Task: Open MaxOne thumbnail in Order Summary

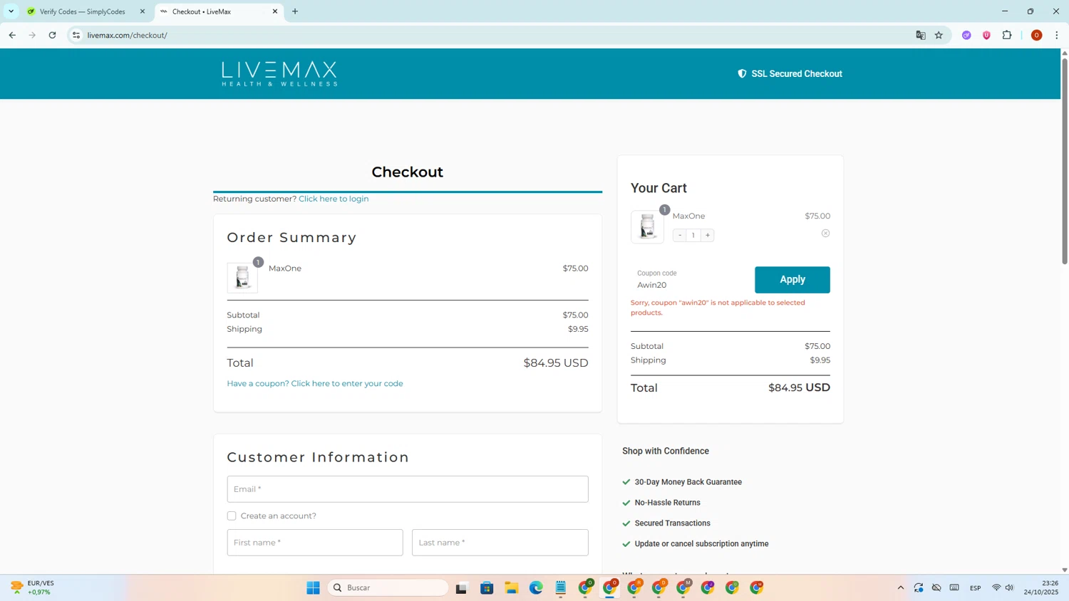Action: click(242, 277)
